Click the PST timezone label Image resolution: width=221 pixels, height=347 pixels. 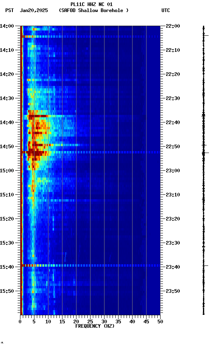click(10, 10)
